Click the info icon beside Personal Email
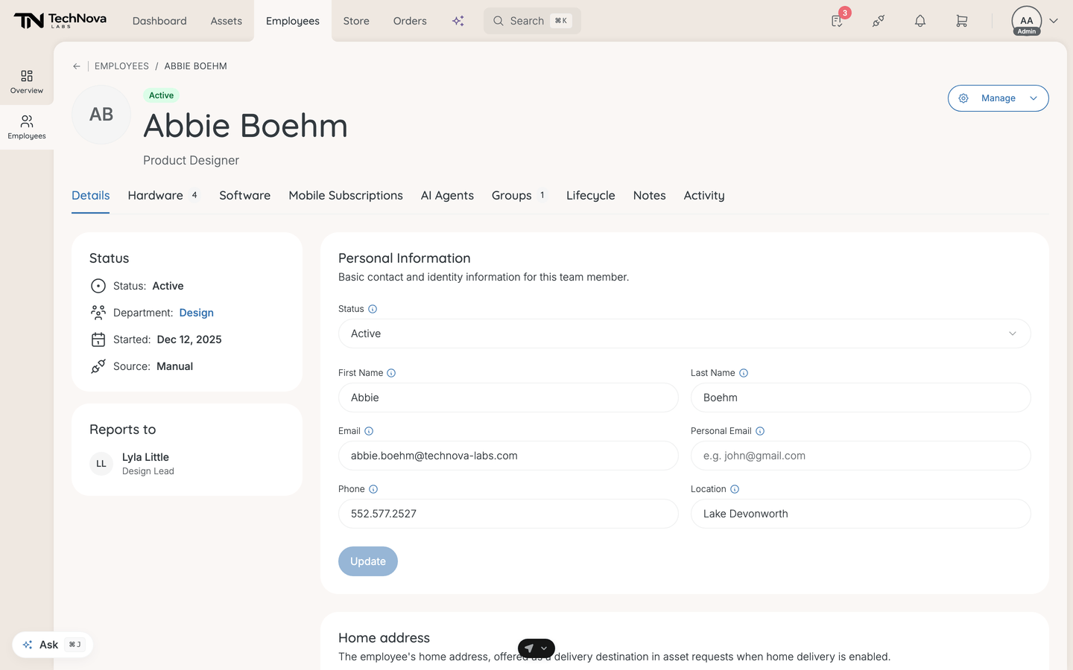The image size is (1073, 670). click(760, 431)
